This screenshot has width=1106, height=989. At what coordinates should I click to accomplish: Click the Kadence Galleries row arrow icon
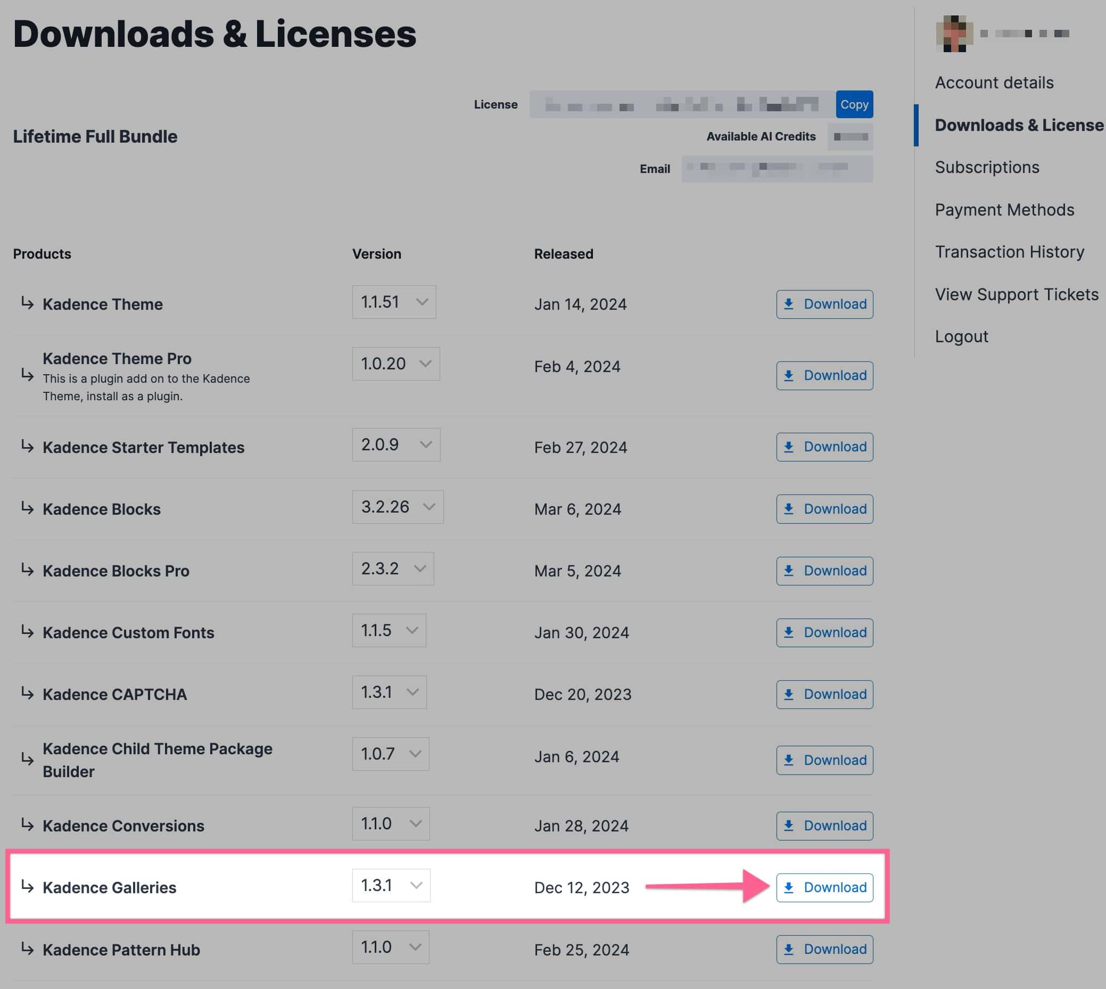pos(27,886)
